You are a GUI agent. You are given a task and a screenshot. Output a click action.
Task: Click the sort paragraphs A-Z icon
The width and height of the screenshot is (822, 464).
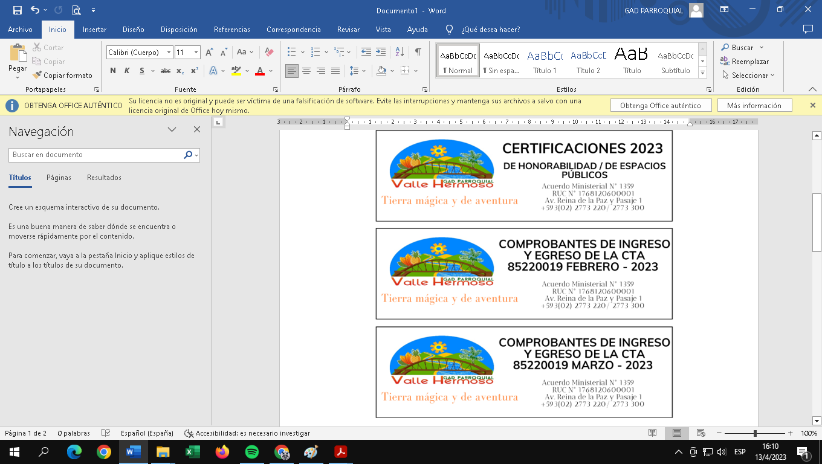(400, 52)
